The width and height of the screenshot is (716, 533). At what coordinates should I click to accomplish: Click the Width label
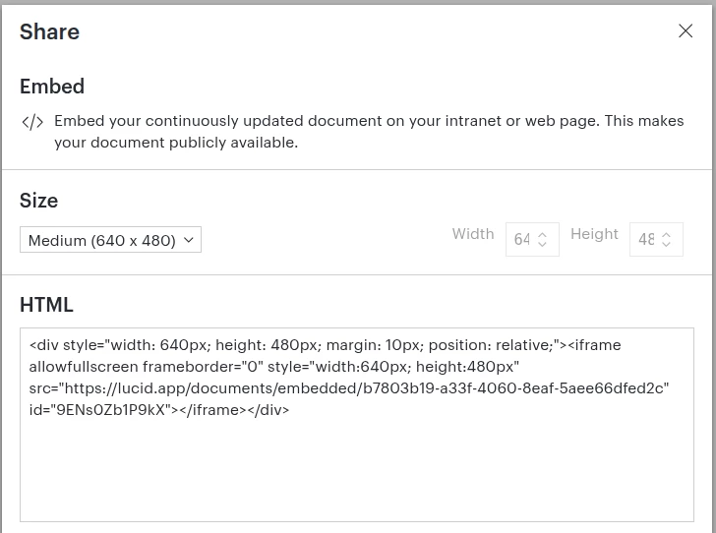pyautogui.click(x=473, y=234)
